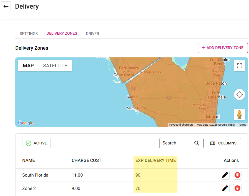Delete Zone 2 using the trash icon
The width and height of the screenshot is (249, 196).
point(237,189)
